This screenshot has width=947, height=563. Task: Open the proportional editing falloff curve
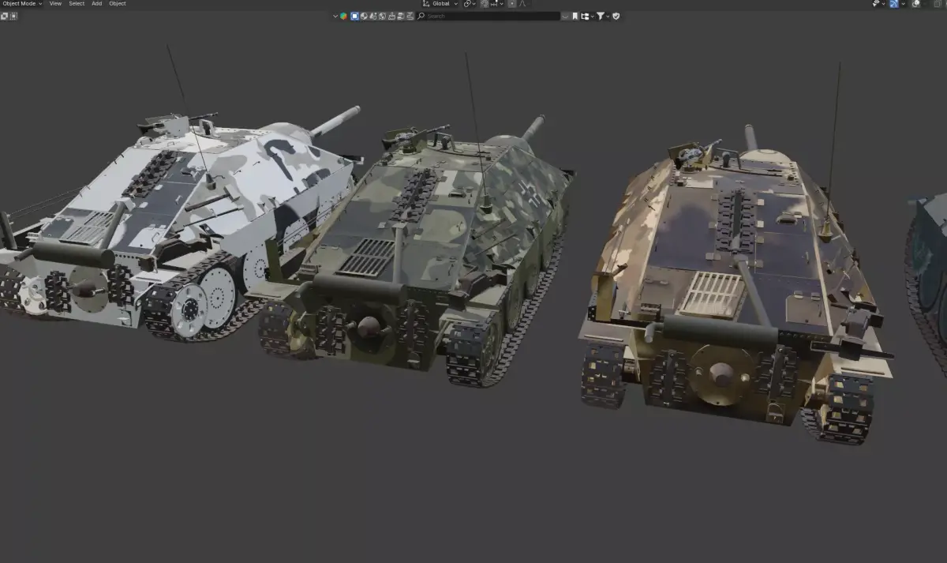522,3
